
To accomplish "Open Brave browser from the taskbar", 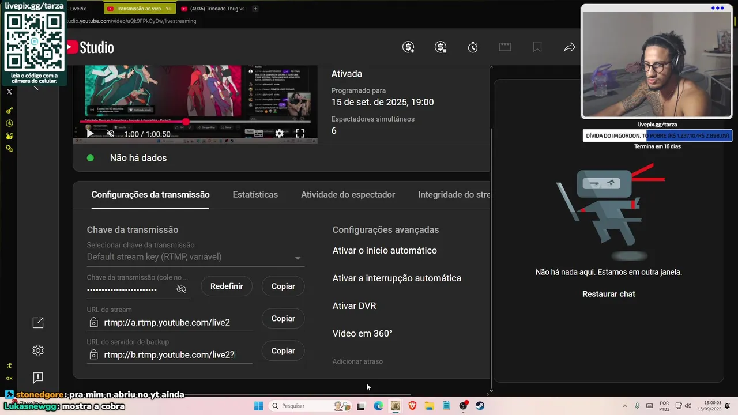I will click(412, 406).
